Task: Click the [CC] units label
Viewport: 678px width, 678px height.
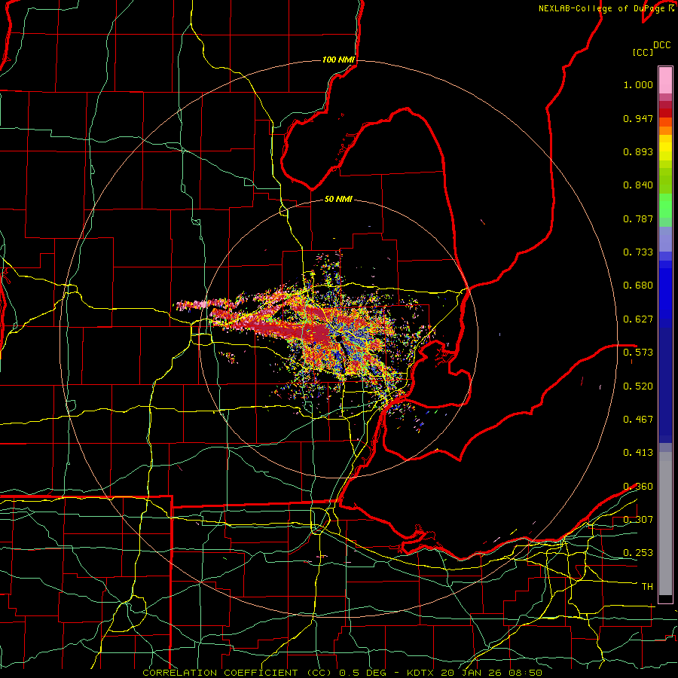Action: coord(643,52)
